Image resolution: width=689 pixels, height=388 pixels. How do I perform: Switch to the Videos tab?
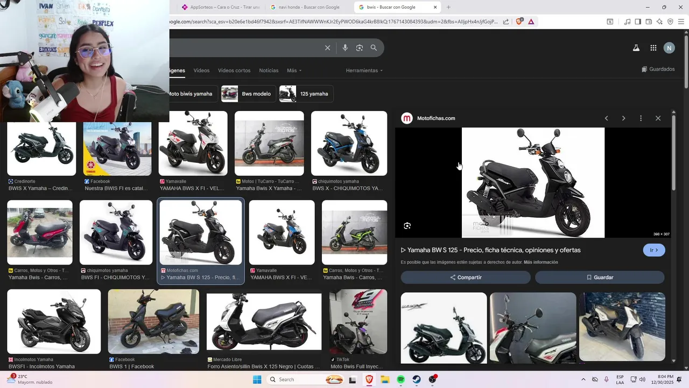[201, 71]
